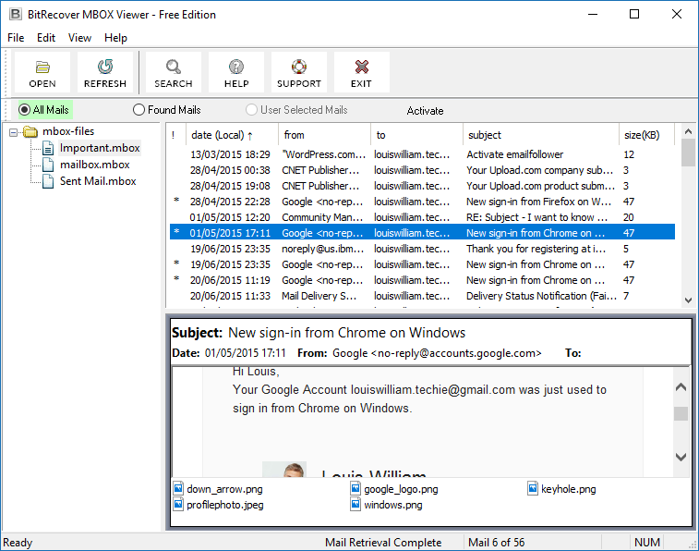Click the Help question mark icon

(236, 72)
